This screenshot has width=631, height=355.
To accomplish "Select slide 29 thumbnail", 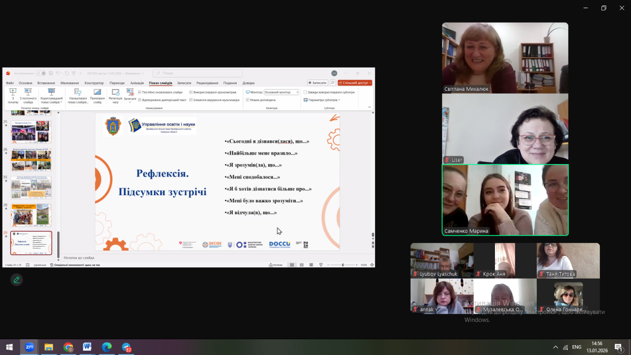I will click(x=31, y=243).
